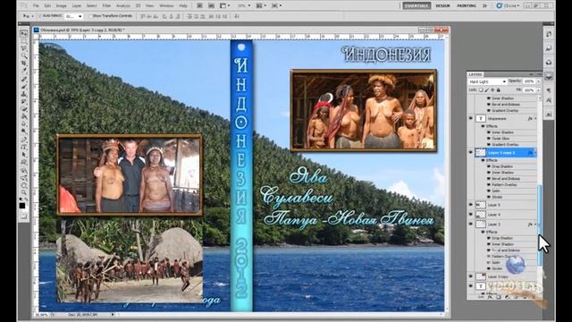572x322 pixels.
Task: Select the Crop tool
Action: click(x=24, y=64)
